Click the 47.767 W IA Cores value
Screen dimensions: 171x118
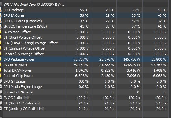point(159,65)
